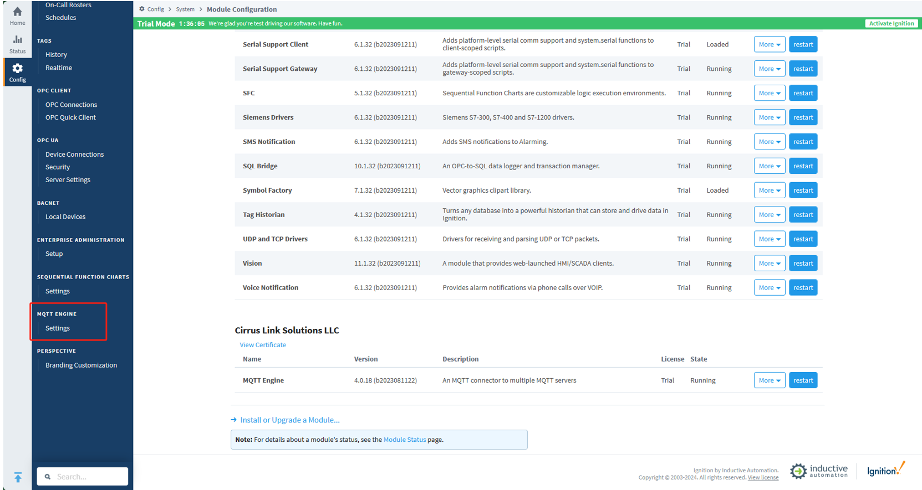The image size is (922, 490).
Task: Restart the Serial Support Client module
Action: [x=803, y=44]
